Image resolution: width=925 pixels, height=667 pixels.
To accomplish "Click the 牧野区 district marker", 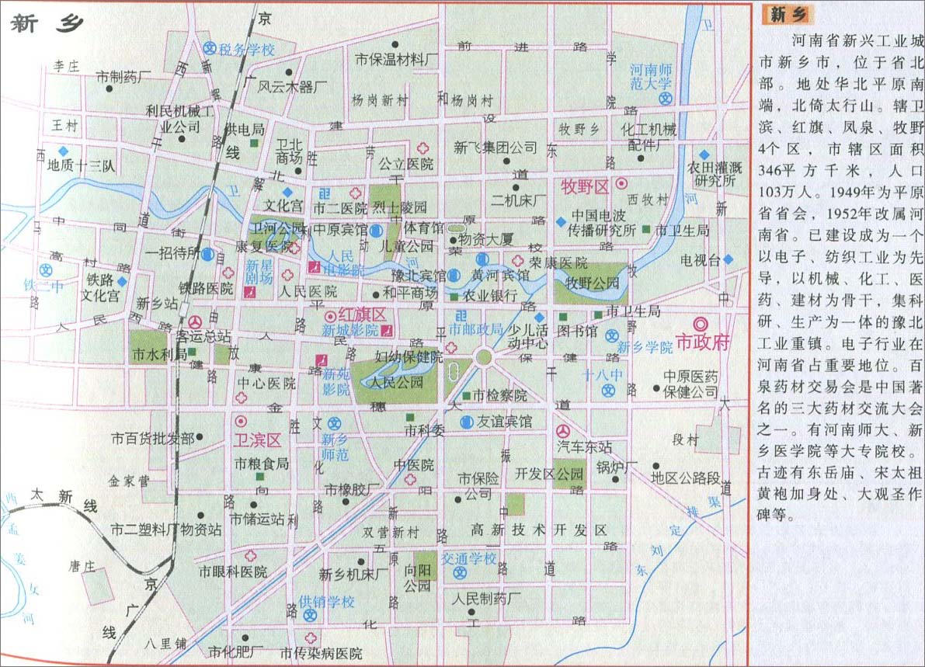I will (621, 184).
